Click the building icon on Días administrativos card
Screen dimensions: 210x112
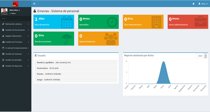(156, 22)
